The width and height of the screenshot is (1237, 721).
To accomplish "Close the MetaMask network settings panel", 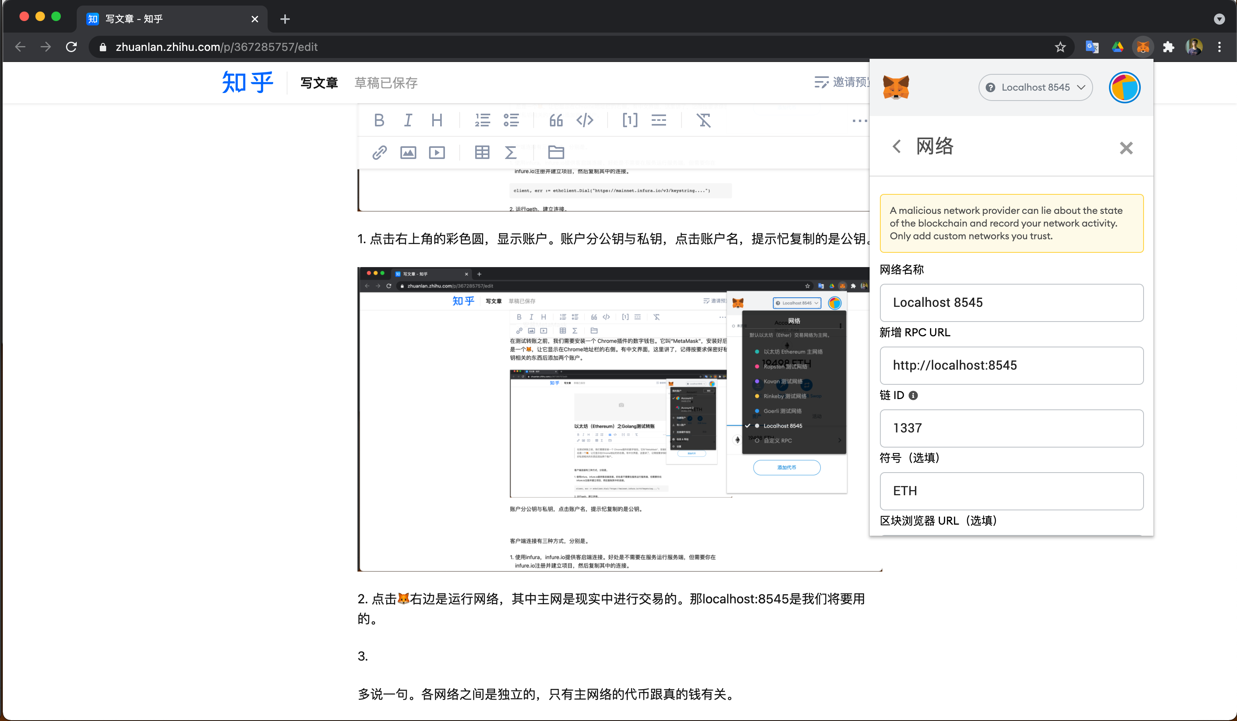I will tap(1126, 148).
